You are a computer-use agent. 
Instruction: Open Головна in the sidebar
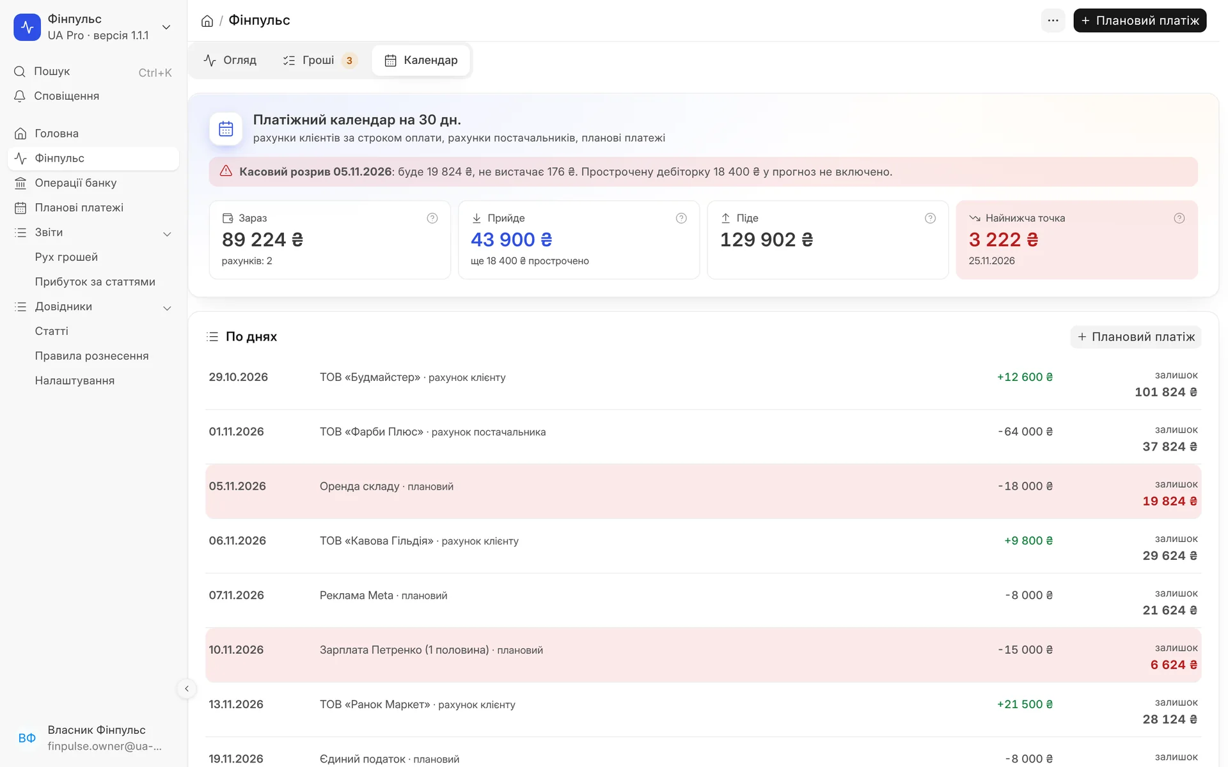point(93,134)
